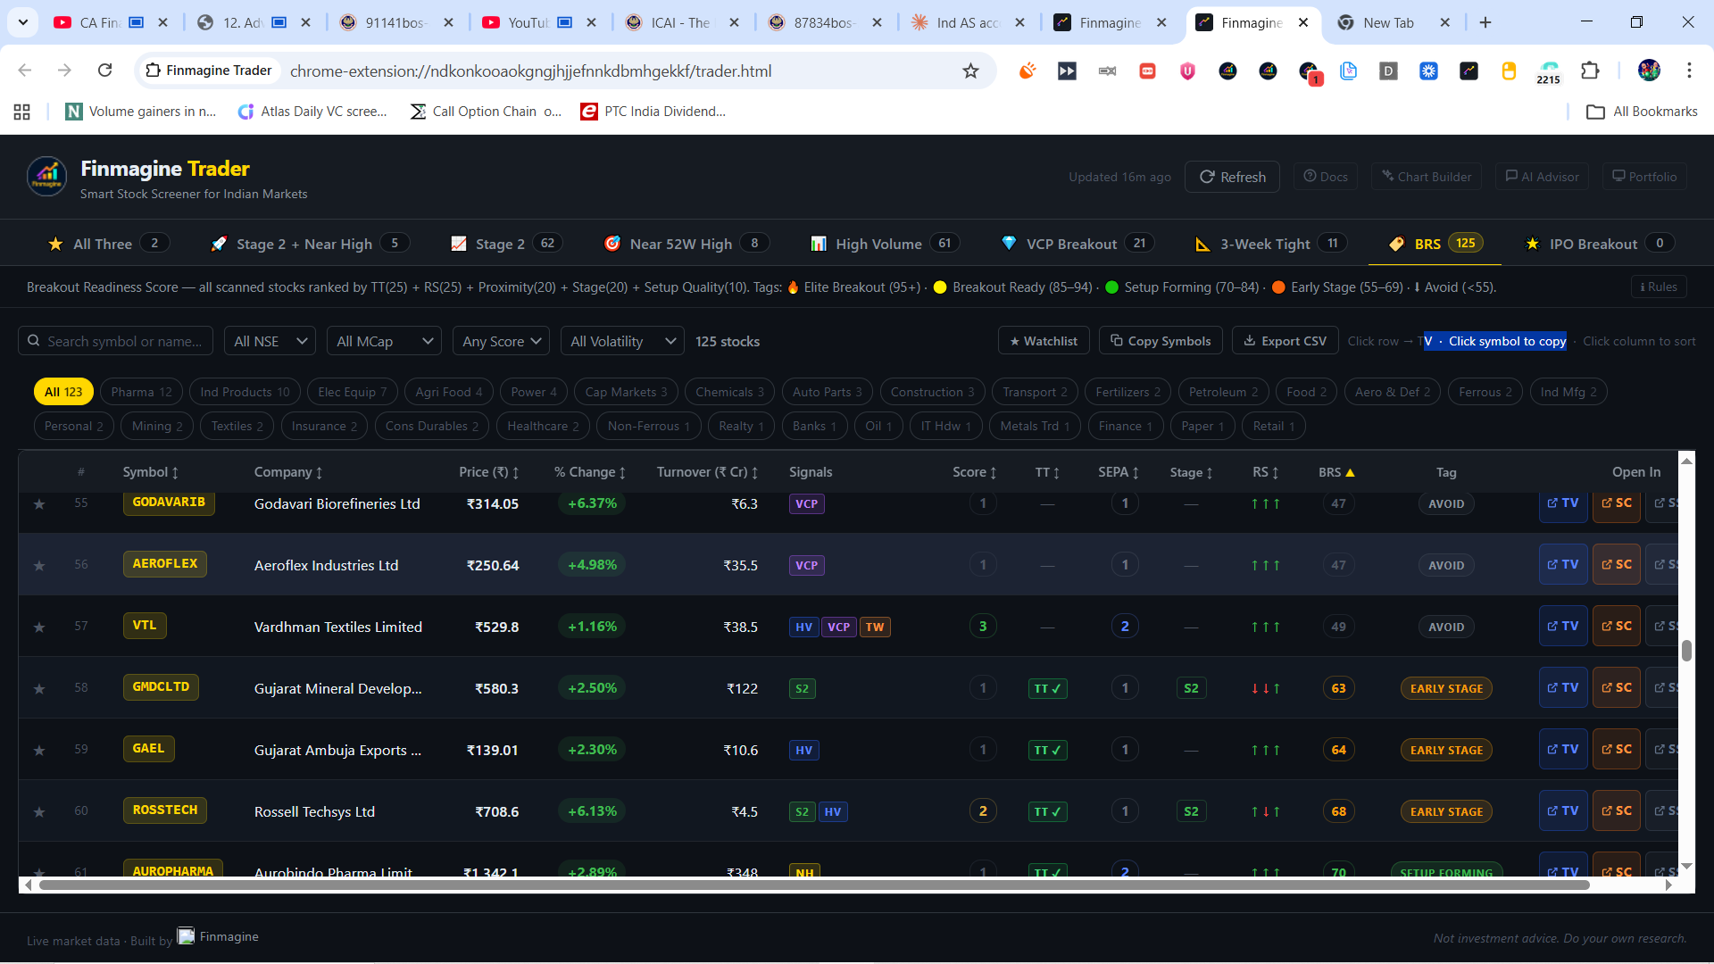
Task: Open Chrome three-dot menu
Action: click(x=1689, y=71)
